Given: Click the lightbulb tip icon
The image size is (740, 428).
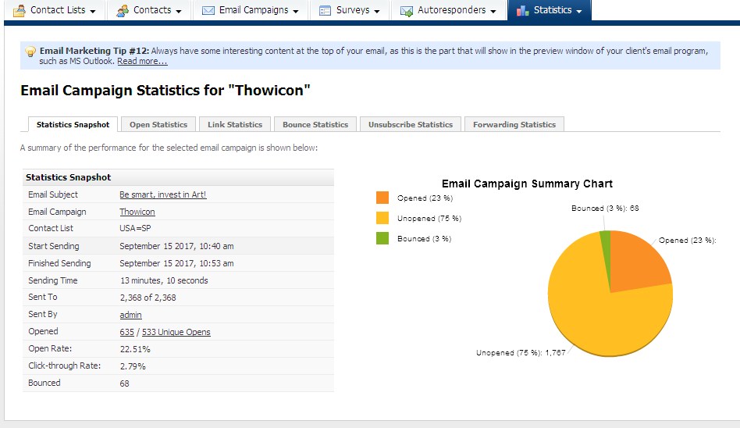Looking at the screenshot, I should [x=30, y=52].
